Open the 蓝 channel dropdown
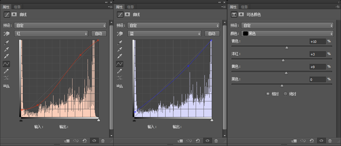 (x=164, y=34)
